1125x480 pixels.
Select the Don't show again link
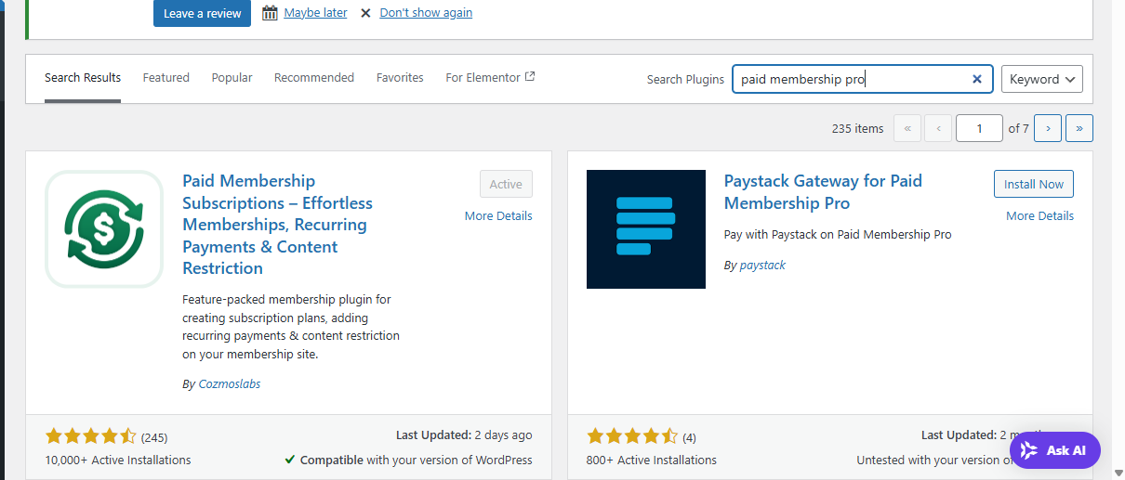point(426,13)
